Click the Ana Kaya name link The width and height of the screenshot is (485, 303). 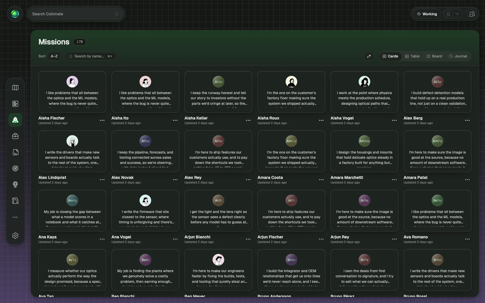[x=47, y=237]
